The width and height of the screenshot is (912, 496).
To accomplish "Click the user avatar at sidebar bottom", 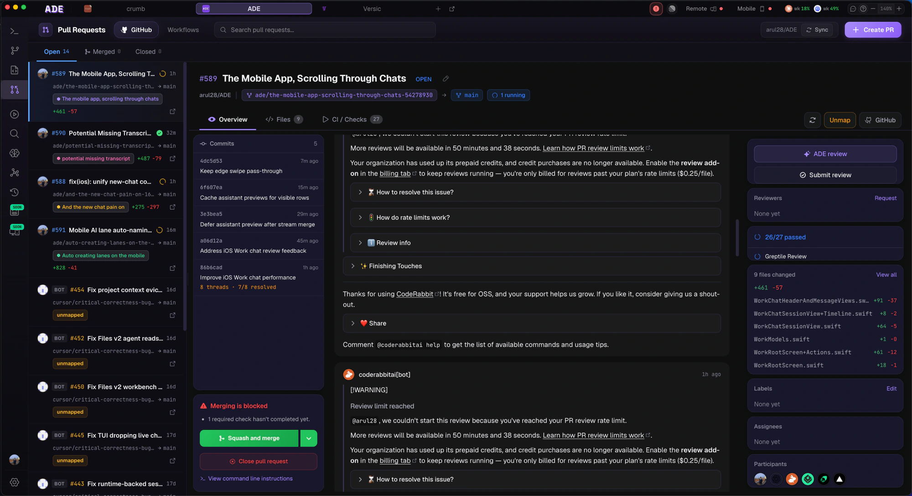I will [x=15, y=460].
